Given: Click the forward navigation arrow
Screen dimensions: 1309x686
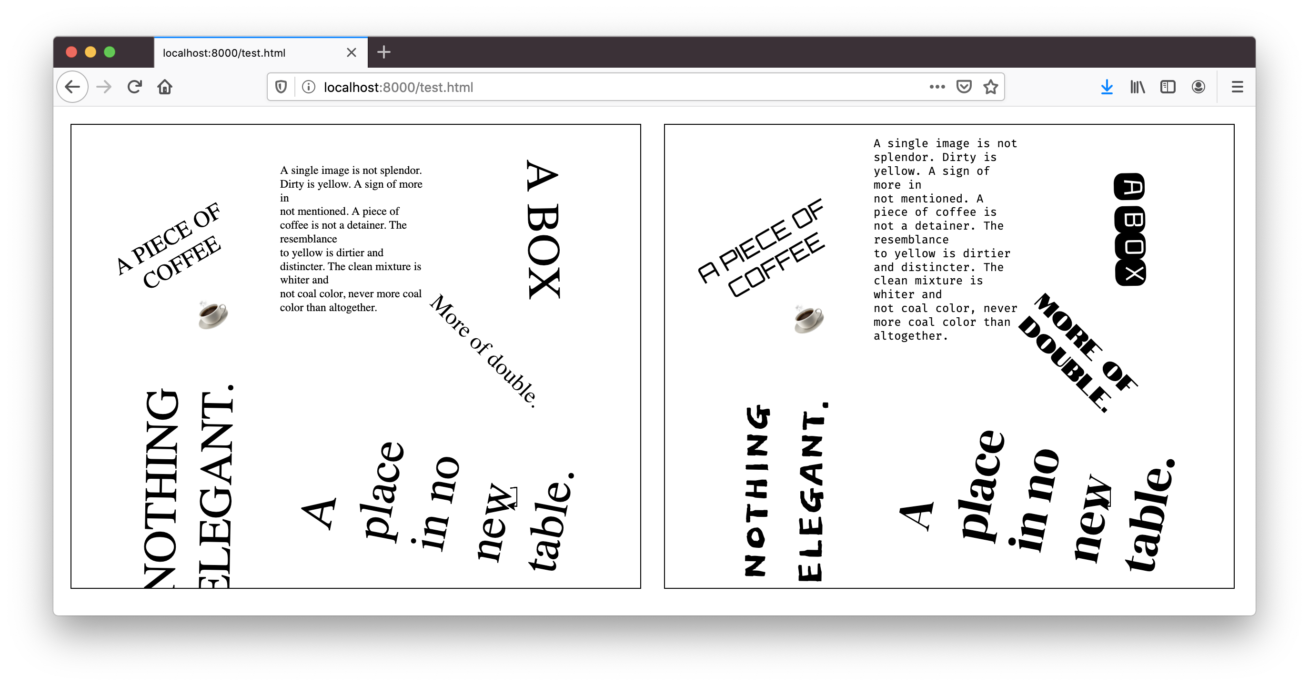Looking at the screenshot, I should click(x=104, y=87).
